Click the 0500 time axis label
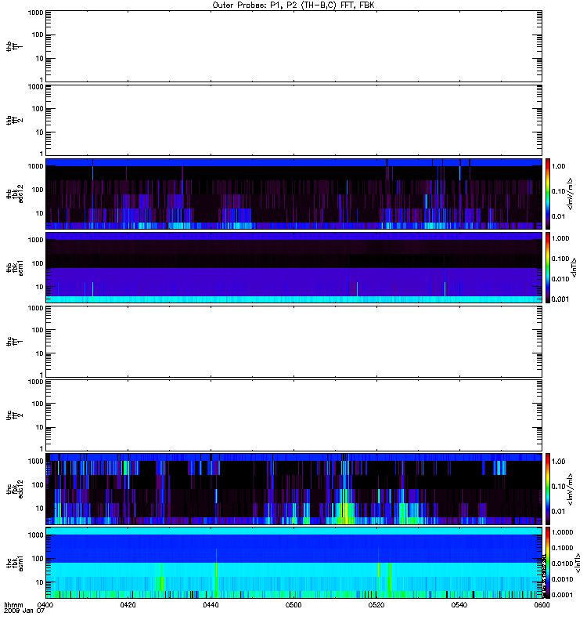Screen dimensions: 587x627 pos(293,605)
